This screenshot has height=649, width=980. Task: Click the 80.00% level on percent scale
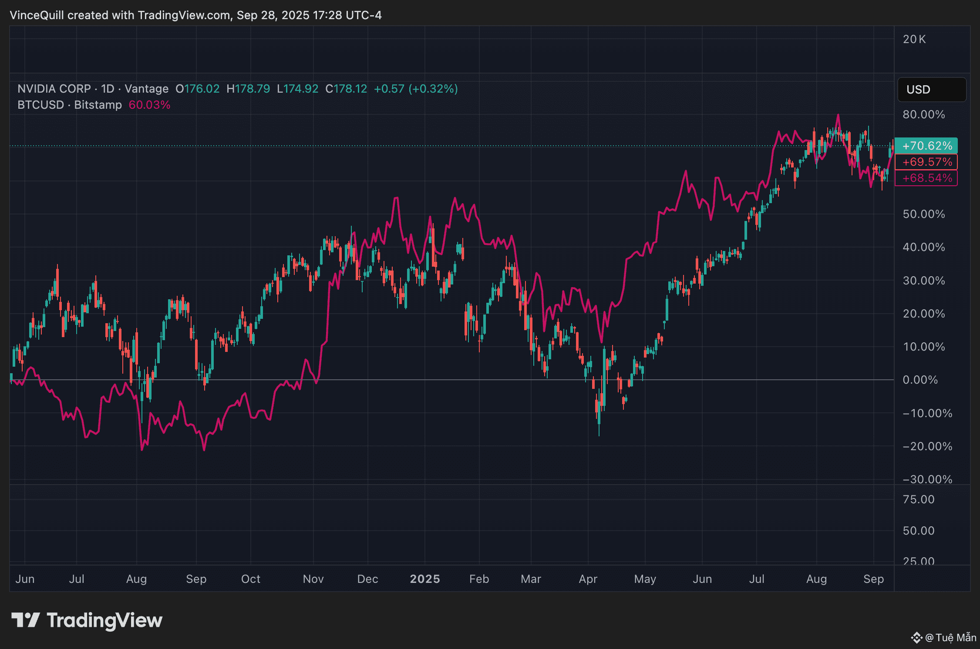pos(923,114)
